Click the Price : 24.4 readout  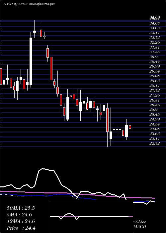tap(21, 228)
